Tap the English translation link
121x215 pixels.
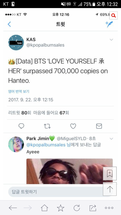coord(19,91)
